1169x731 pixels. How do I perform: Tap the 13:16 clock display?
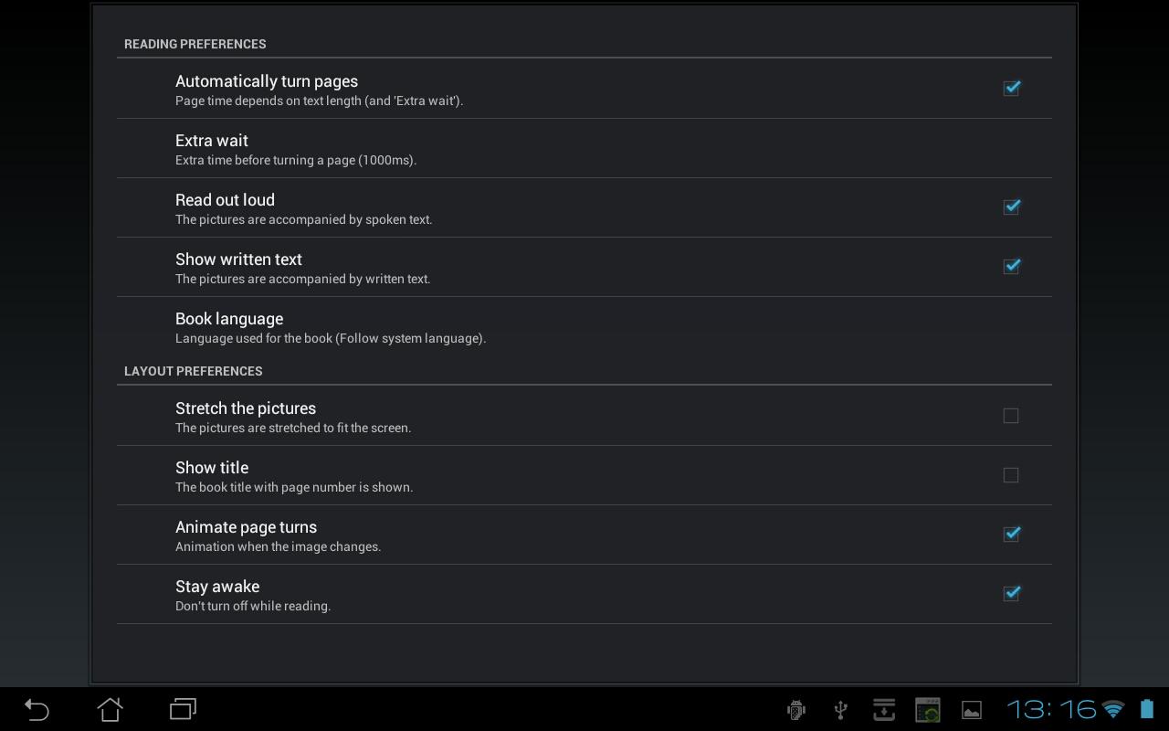[x=1050, y=709]
